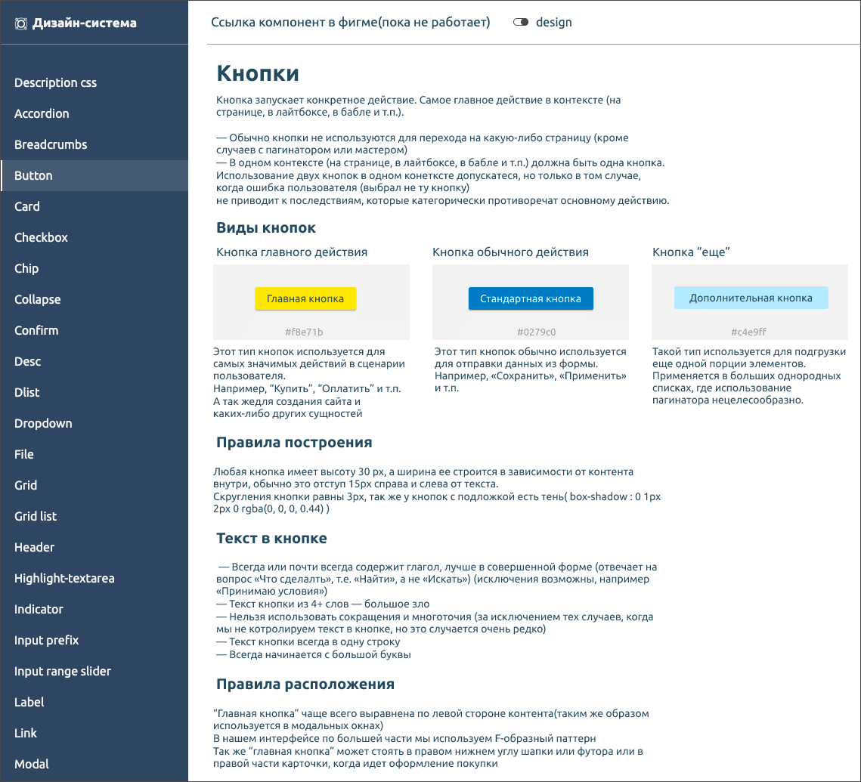
Task: Click the Кнопка главного действия label
Action: [292, 252]
